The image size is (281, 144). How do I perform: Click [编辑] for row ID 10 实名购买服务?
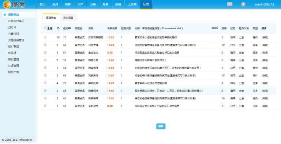point(265,37)
